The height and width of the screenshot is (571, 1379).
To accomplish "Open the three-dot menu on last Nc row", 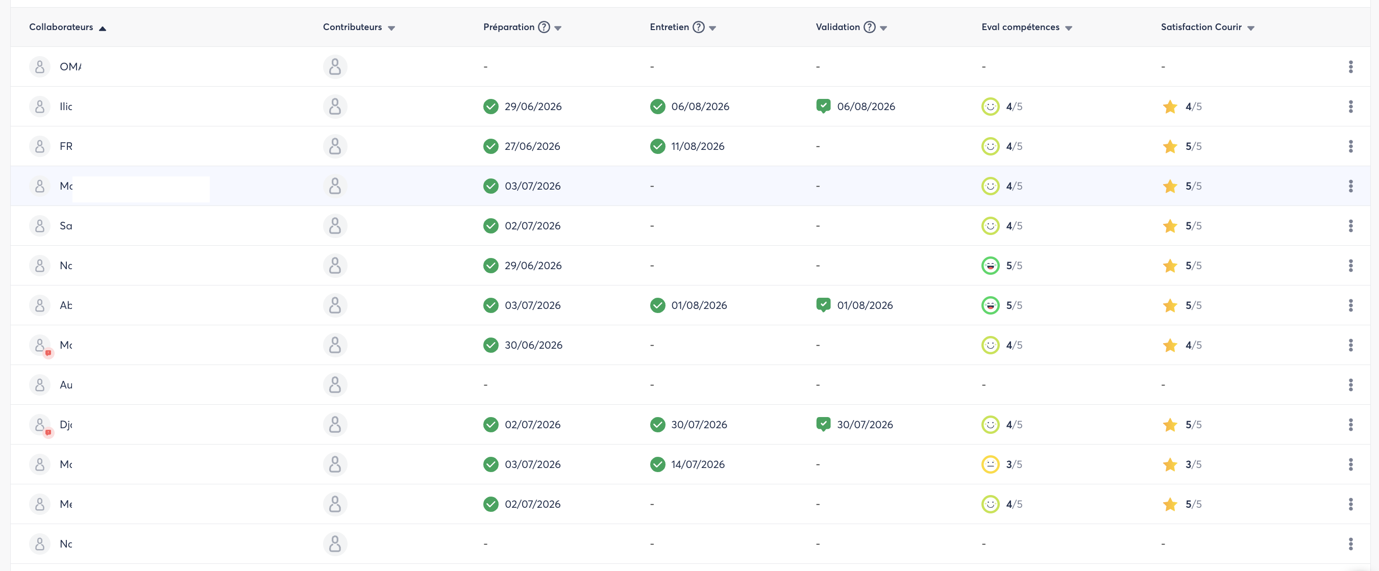I will click(x=1350, y=544).
